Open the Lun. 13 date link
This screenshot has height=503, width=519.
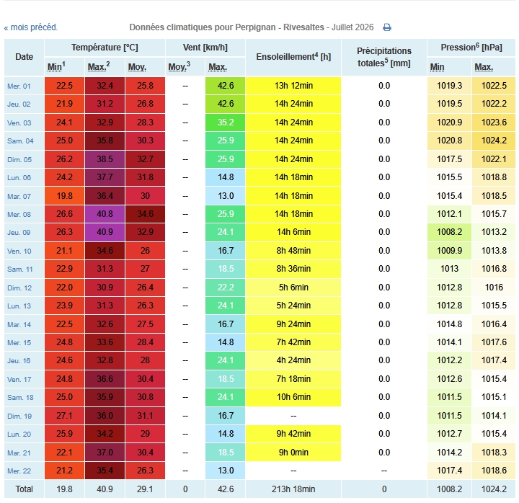(19, 306)
